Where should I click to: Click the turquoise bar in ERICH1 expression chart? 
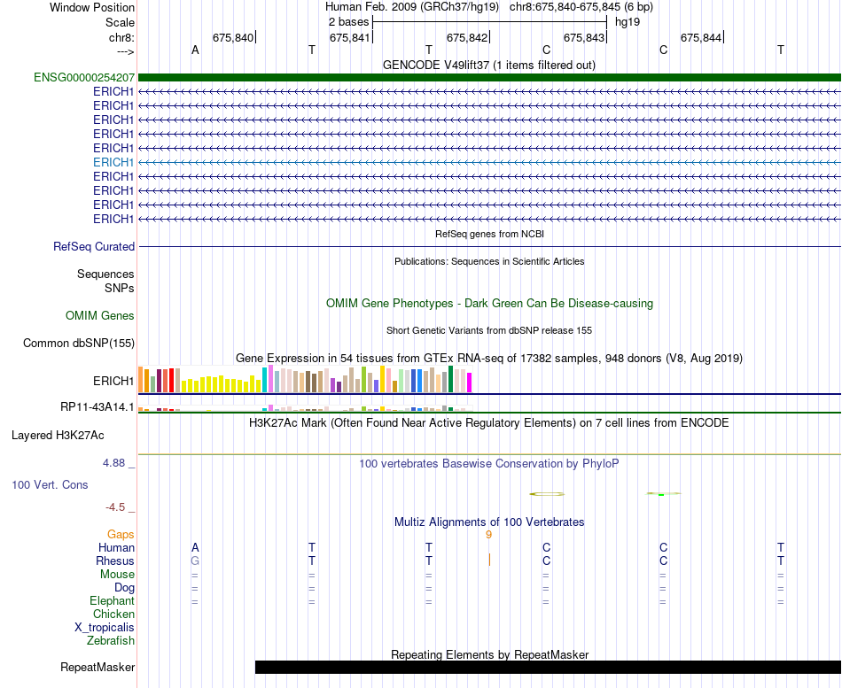click(x=265, y=380)
